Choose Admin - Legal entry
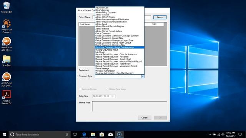The height and width of the screenshot is (138, 246). [120, 24]
